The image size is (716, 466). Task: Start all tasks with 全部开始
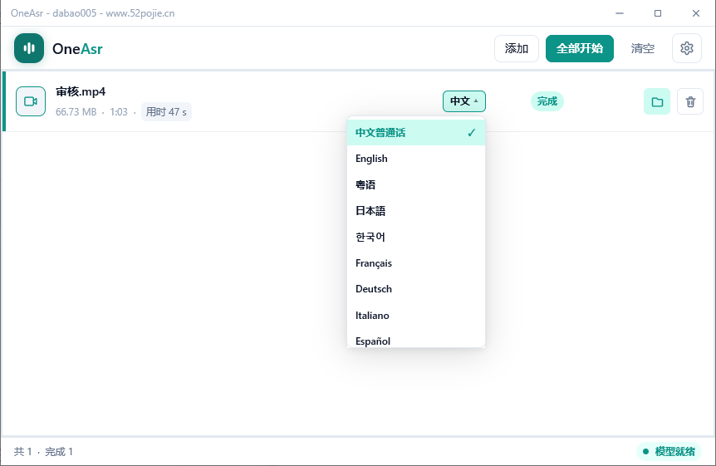[x=580, y=48]
